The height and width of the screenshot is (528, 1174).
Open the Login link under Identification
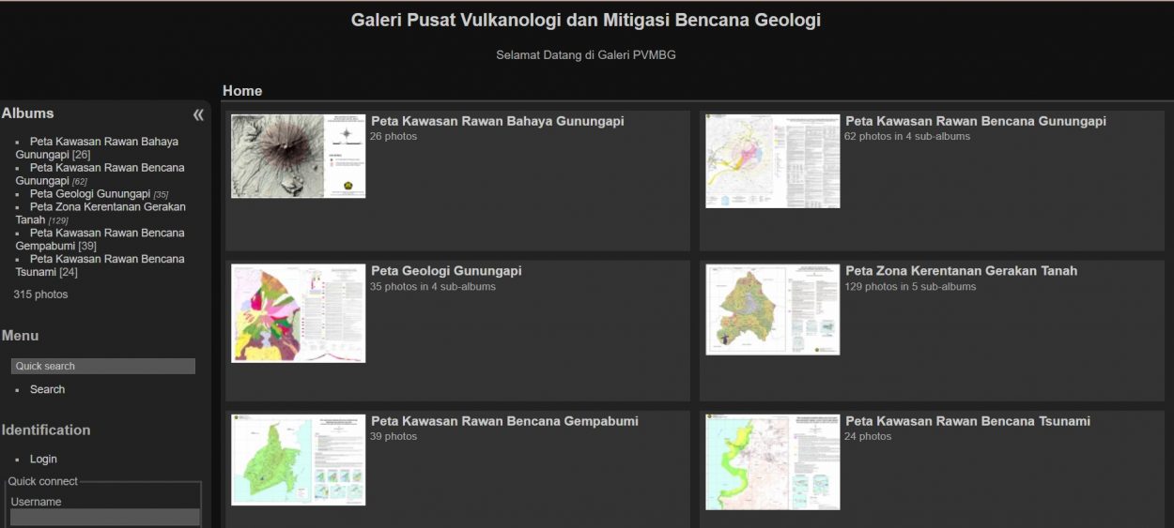click(x=43, y=460)
